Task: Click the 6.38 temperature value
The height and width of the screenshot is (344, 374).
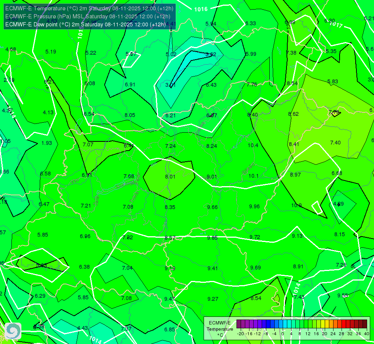Action: [84, 267]
